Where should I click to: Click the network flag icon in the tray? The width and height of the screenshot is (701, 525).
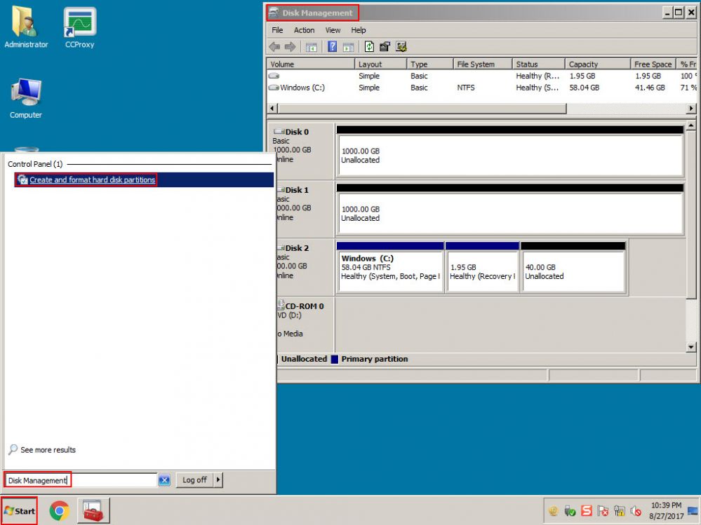point(602,510)
